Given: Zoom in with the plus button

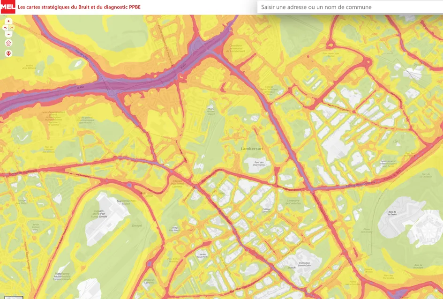Looking at the screenshot, I should point(8,21).
